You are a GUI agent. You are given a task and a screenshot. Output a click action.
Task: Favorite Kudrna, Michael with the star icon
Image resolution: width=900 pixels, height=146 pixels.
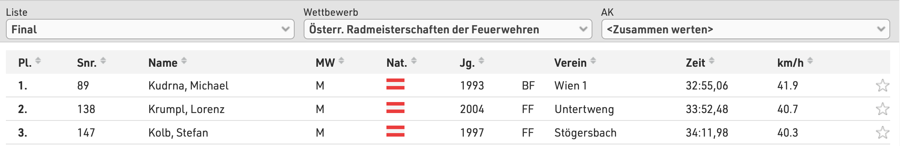pos(882,85)
